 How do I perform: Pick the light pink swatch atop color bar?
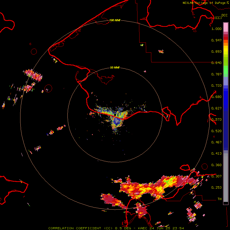click(x=226, y=27)
